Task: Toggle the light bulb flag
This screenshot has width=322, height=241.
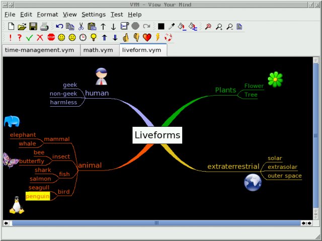Action: [94, 37]
